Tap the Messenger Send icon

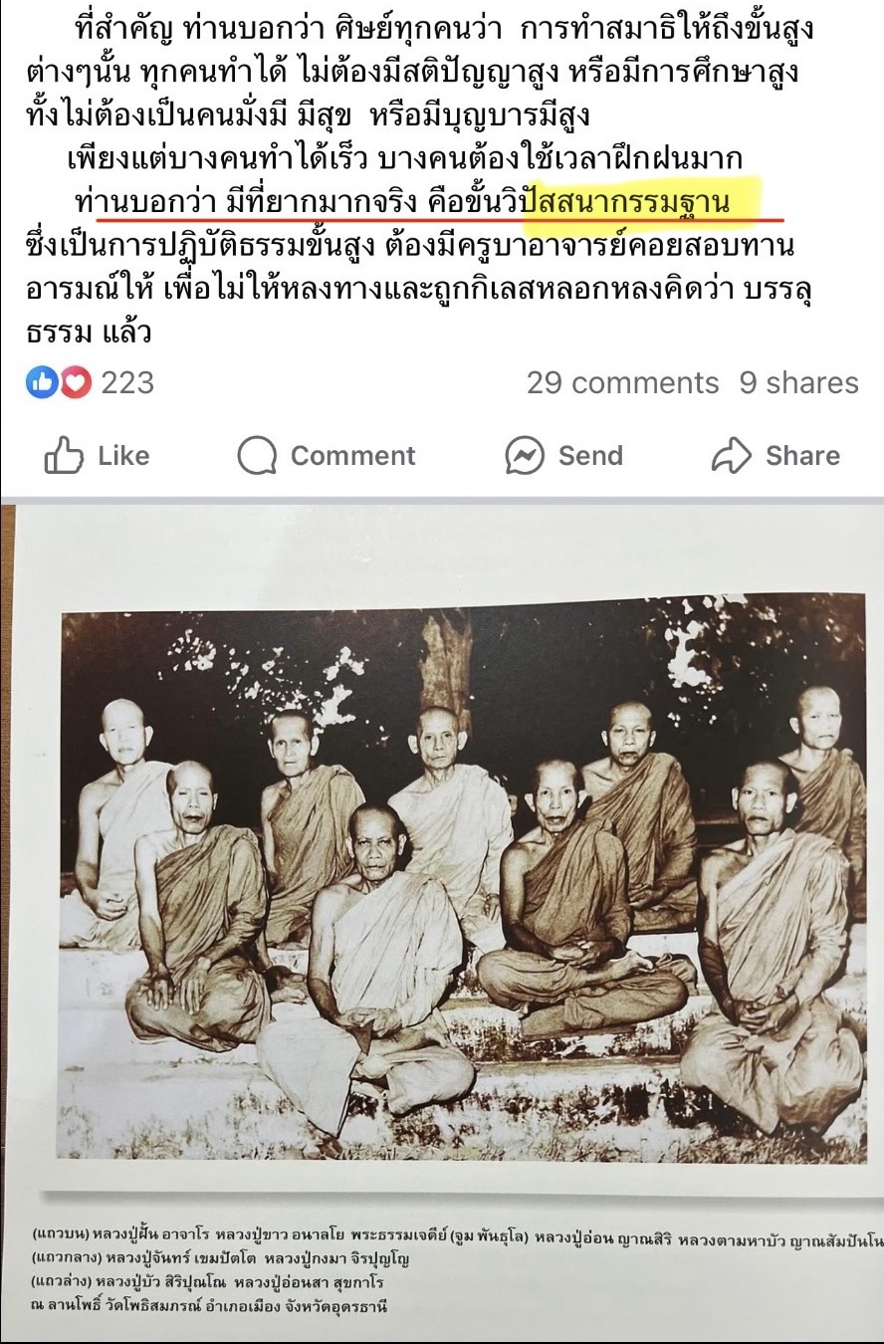(525, 456)
